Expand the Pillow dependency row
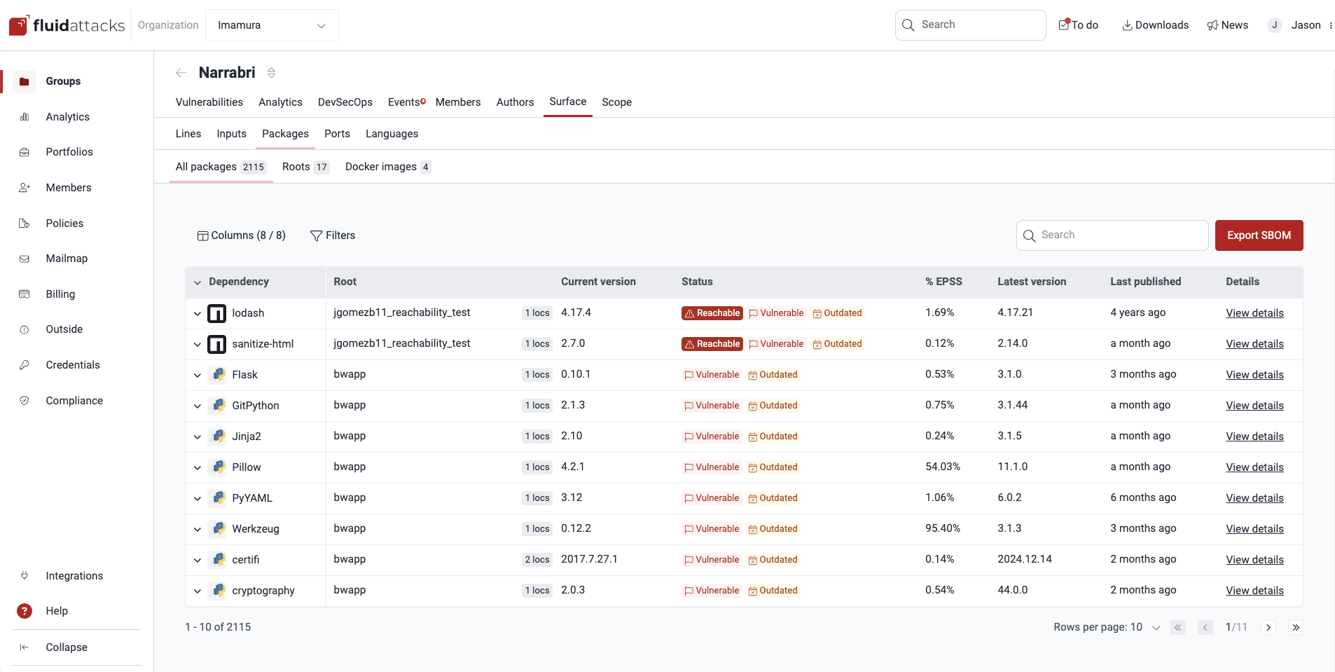 198,467
